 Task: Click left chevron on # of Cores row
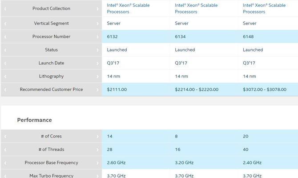pos(5,136)
